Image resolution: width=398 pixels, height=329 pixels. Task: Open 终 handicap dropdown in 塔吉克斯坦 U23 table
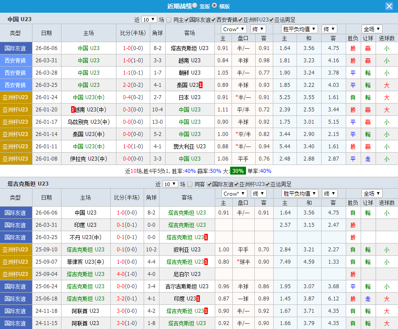(x=259, y=193)
